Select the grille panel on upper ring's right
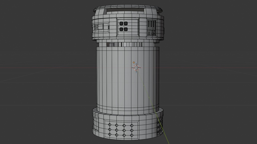Screen dimensions: 257x144 [152, 27]
